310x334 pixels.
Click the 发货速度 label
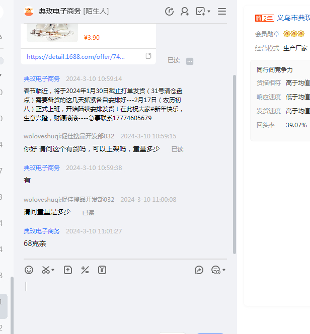click(x=269, y=111)
